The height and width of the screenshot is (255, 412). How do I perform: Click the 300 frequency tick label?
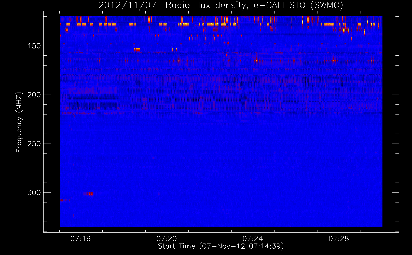click(x=34, y=193)
